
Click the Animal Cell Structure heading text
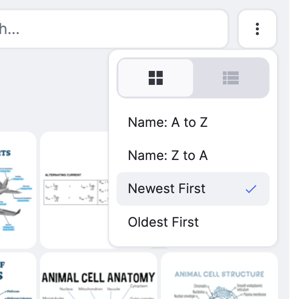219,274
